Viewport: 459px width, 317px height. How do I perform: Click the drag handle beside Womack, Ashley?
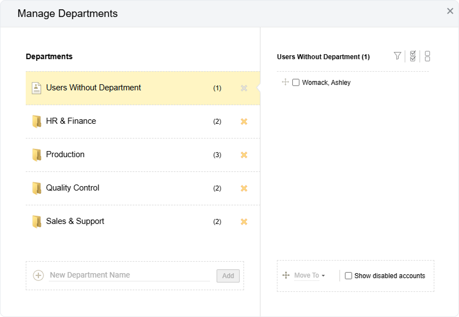(285, 82)
